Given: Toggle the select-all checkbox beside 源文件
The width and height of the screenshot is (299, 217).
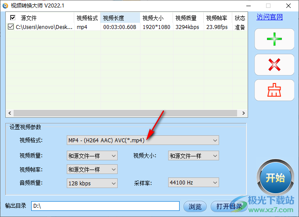Looking at the screenshot, I should [13, 18].
